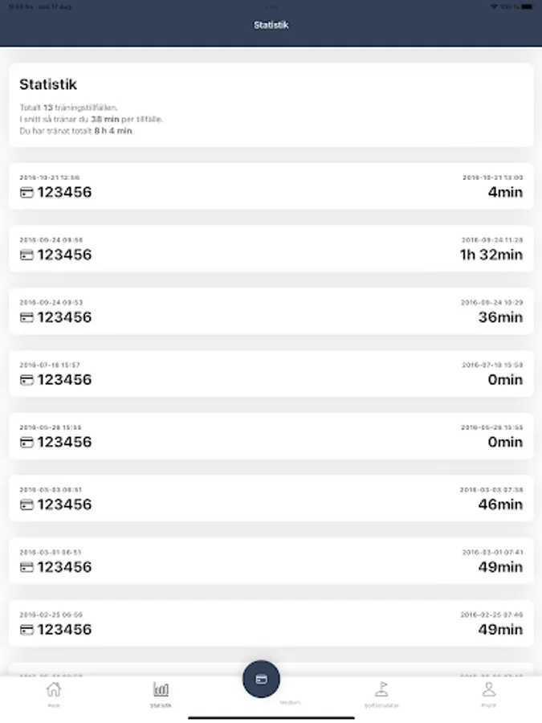Click the card icon in the 4min session row
This screenshot has height=723, width=542.
point(26,193)
